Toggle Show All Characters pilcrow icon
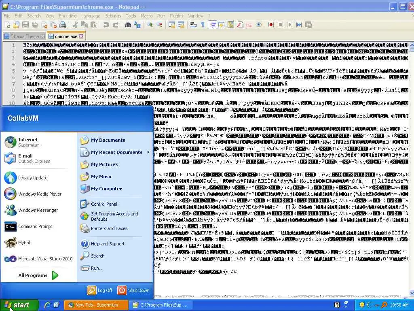The height and width of the screenshot is (311, 414). (x=203, y=25)
